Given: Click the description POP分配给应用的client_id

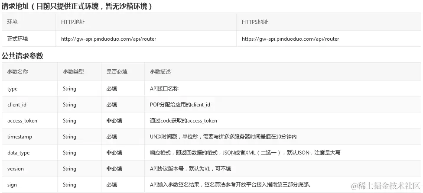Looking at the screenshot, I should pos(180,104).
